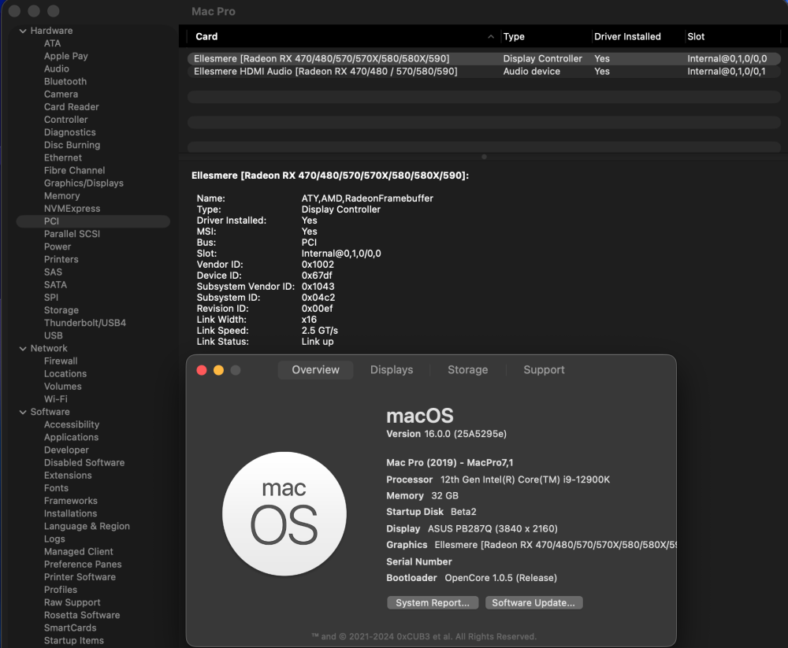The width and height of the screenshot is (788, 648).
Task: Select Fonts in the sidebar
Action: (x=56, y=488)
